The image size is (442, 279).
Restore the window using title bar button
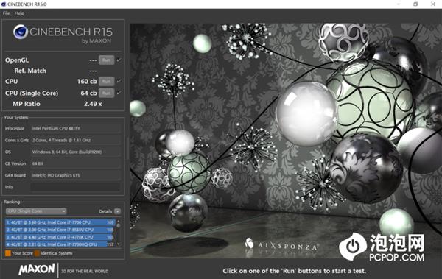(x=415, y=4)
